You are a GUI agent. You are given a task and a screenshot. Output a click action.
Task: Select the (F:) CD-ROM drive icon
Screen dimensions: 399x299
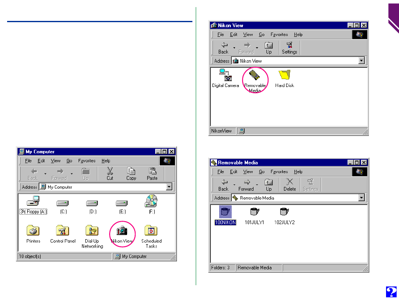151,201
